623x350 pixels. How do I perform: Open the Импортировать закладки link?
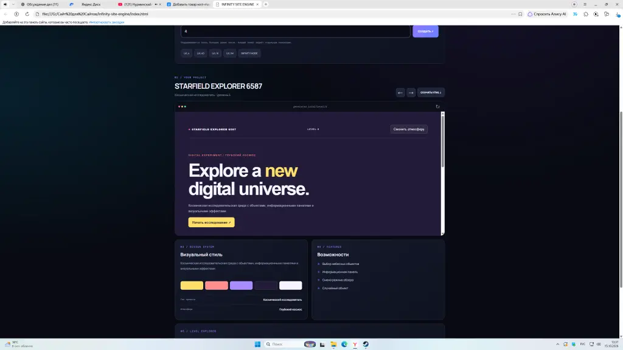click(x=106, y=22)
